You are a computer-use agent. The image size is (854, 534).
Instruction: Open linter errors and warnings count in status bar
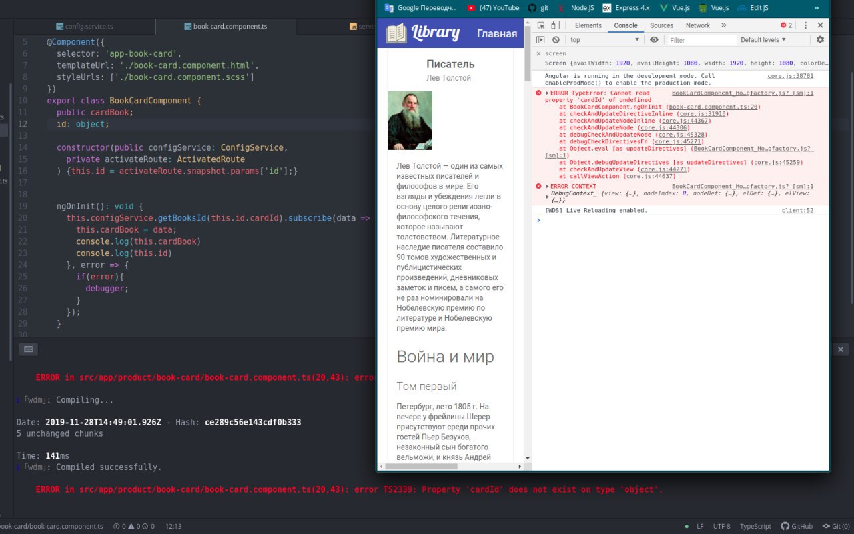pos(134,526)
